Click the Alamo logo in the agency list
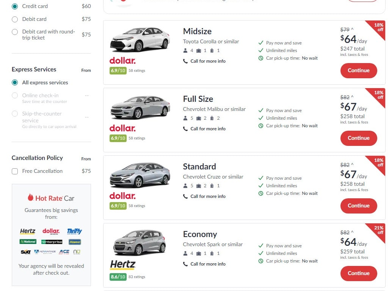389x291 pixels. pyautogui.click(x=74, y=242)
